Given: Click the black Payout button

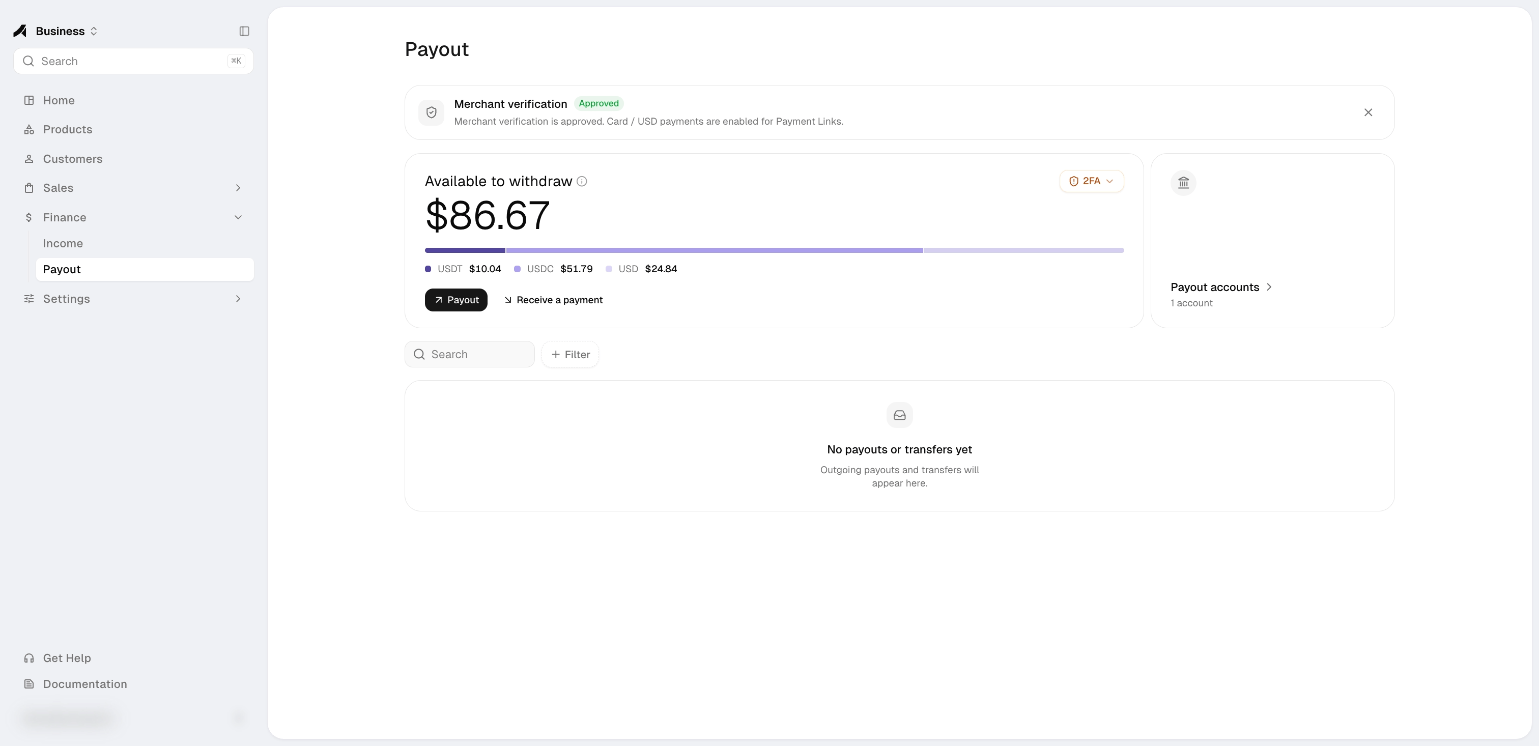Looking at the screenshot, I should coord(456,300).
